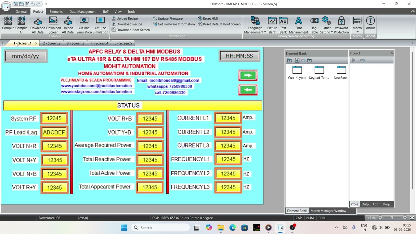Click the DOPSoft application logo button

pos(6,6)
